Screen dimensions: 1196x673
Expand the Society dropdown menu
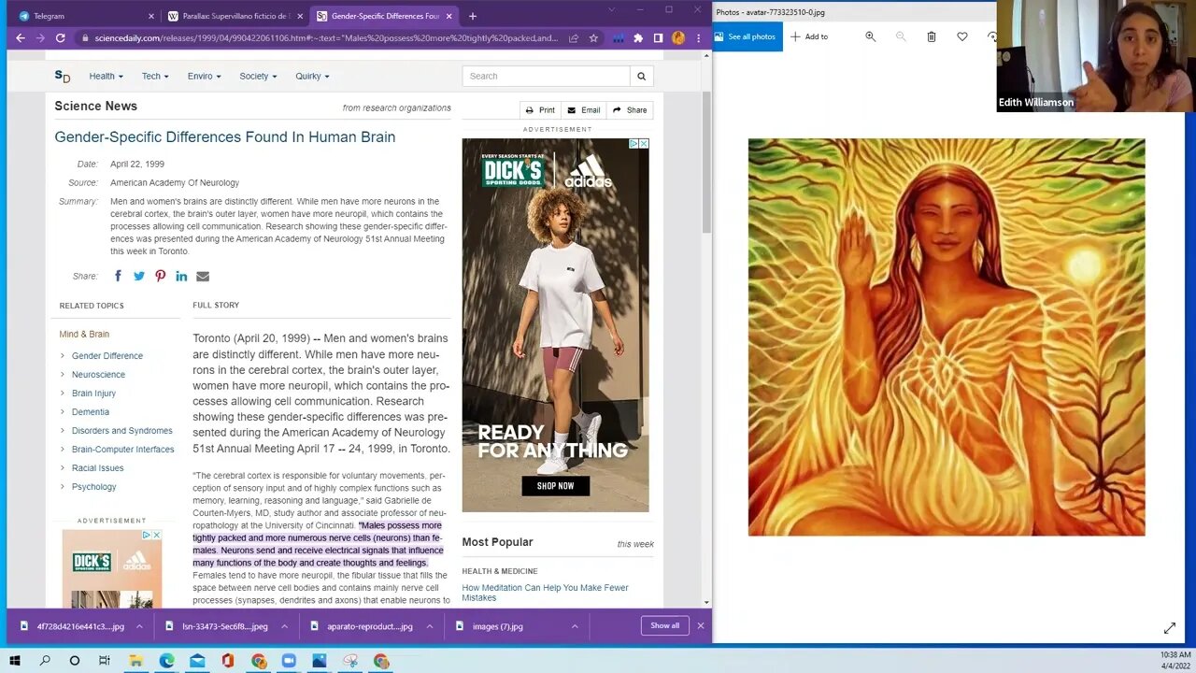coord(258,77)
